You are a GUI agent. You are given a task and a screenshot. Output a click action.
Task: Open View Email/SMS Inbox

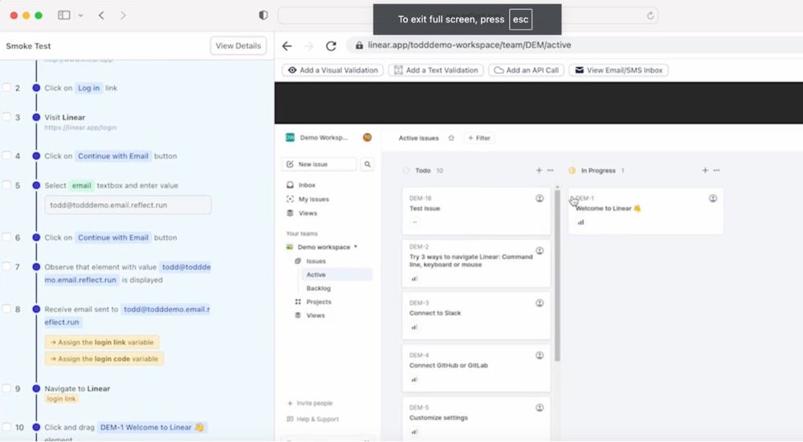click(x=618, y=70)
